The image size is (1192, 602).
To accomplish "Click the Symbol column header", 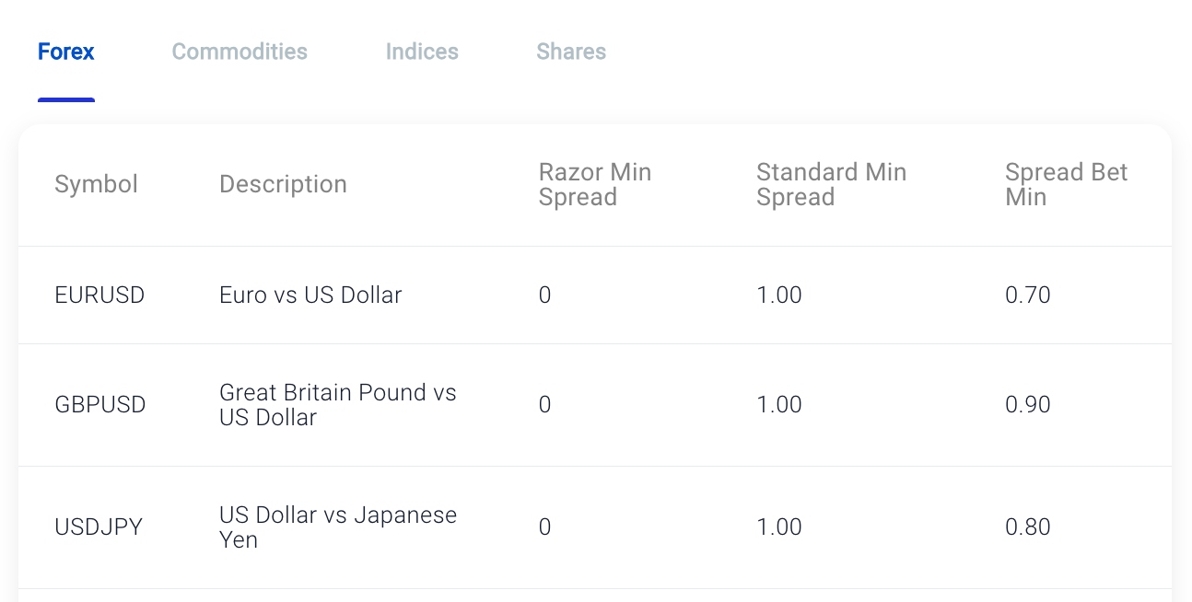I will click(x=96, y=184).
